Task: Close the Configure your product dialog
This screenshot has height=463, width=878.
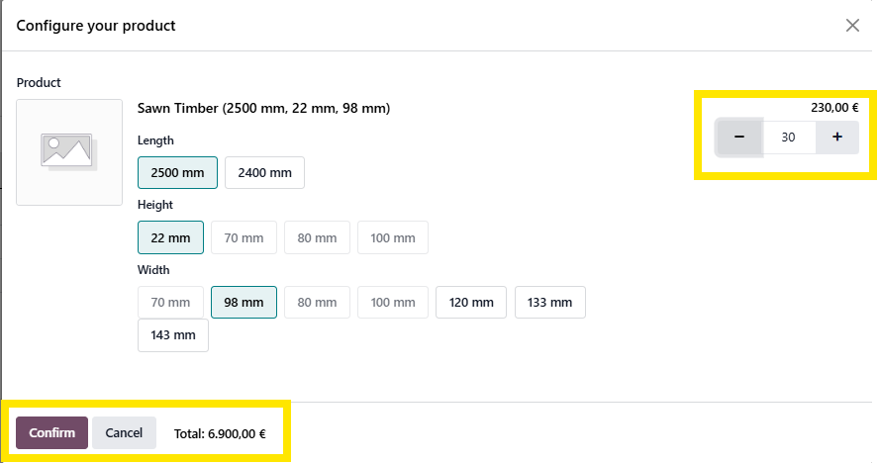Action: point(852,26)
